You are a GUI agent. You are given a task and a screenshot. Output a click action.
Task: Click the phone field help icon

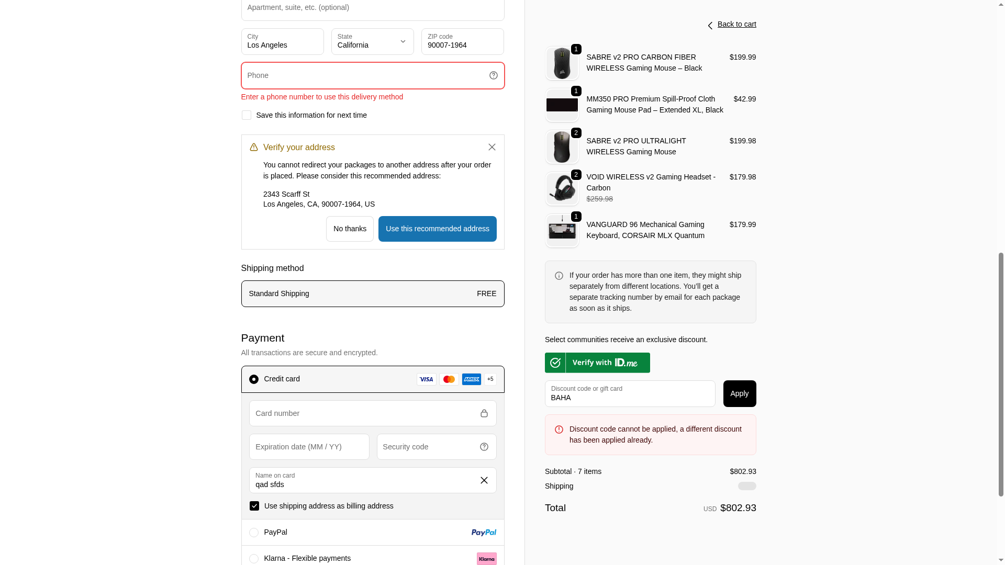(493, 75)
